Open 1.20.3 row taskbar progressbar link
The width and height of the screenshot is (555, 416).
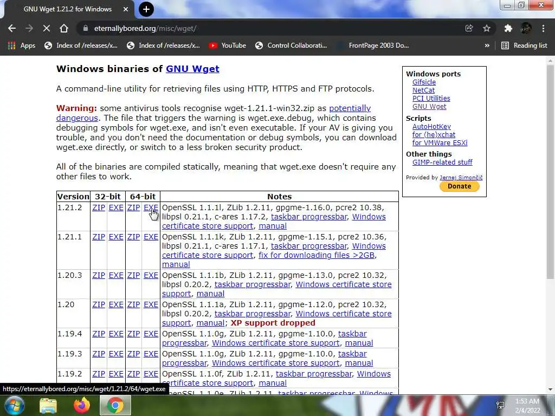253,284
